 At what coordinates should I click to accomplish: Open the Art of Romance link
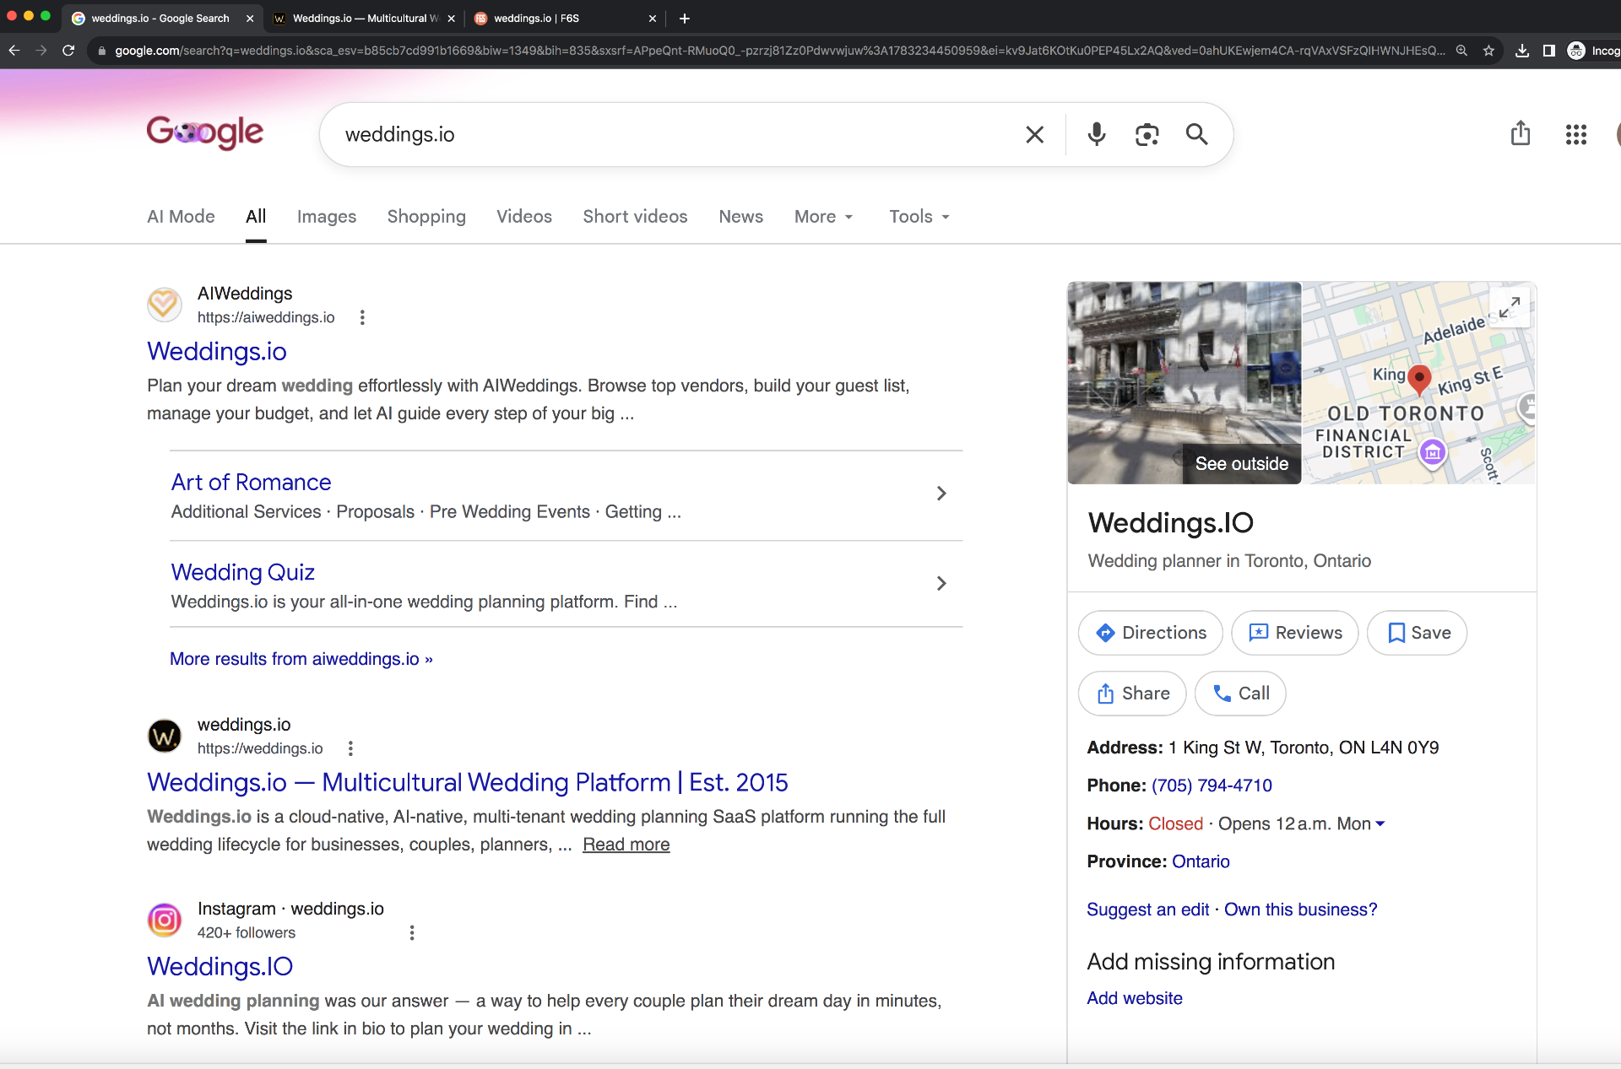coord(251,483)
